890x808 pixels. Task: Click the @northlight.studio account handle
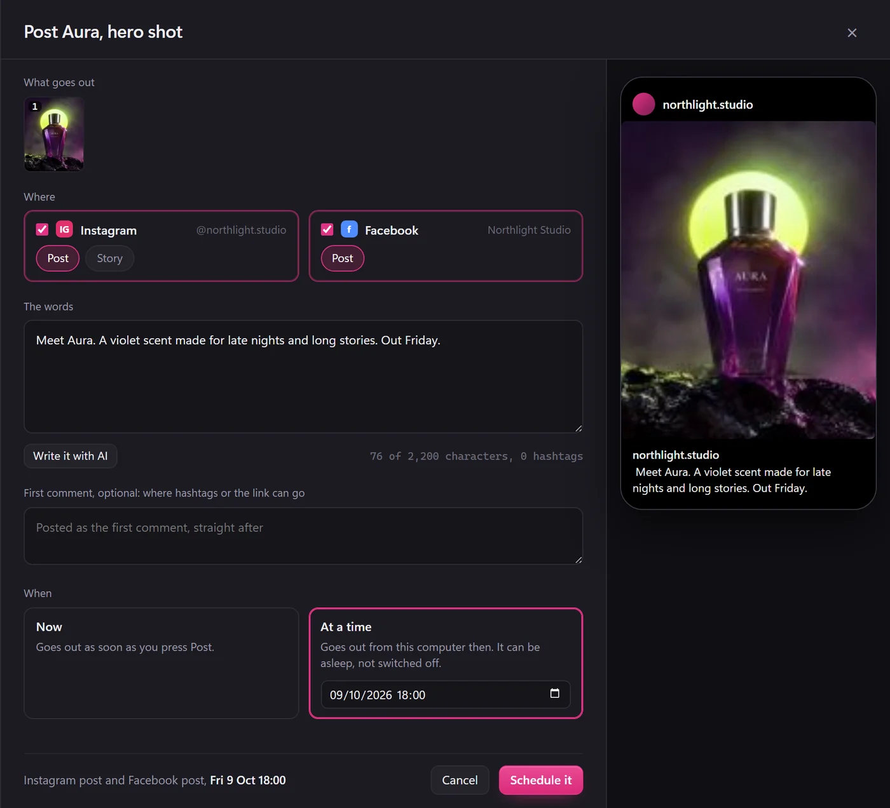click(x=242, y=230)
